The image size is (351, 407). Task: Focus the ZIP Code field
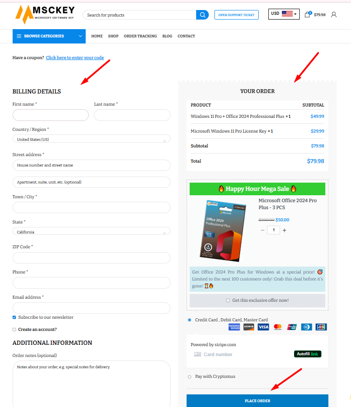click(x=91, y=258)
